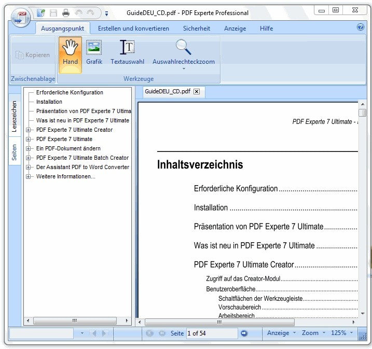This screenshot has width=372, height=349.
Task: Click the print icon in quick-access toolbar
Action: point(66,13)
